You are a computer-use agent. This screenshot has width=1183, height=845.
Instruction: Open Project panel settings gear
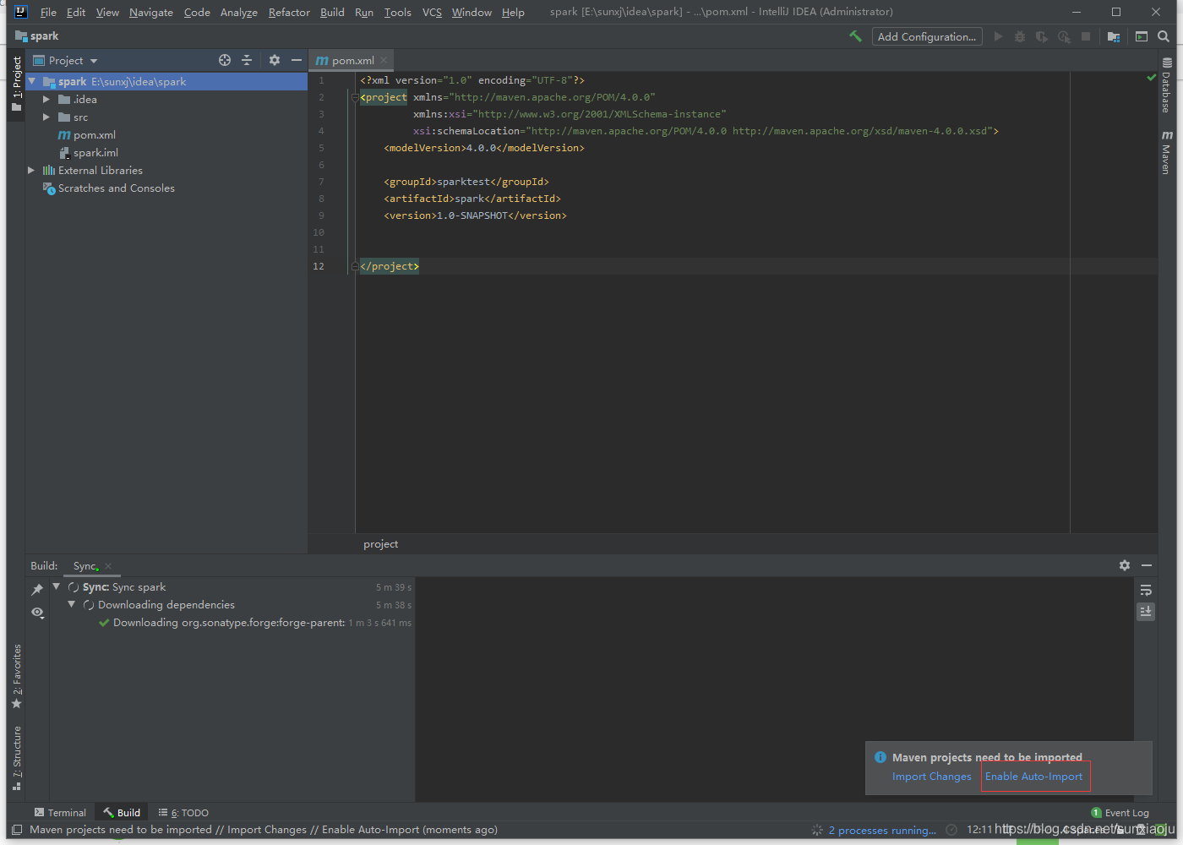tap(275, 60)
